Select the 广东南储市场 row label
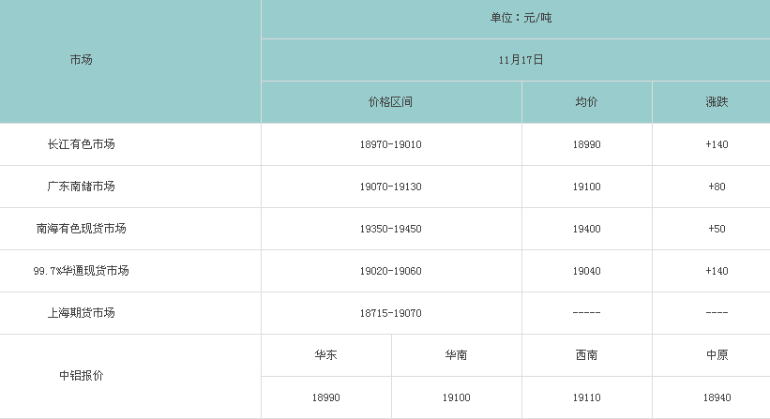Screen dimensions: 770x419 click(81, 187)
